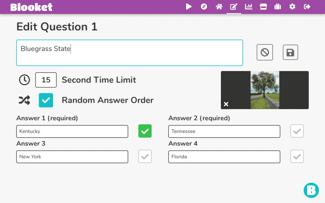The width and height of the screenshot is (325, 203).
Task: Select the Create/edit pencil tab
Action: [x=234, y=7]
